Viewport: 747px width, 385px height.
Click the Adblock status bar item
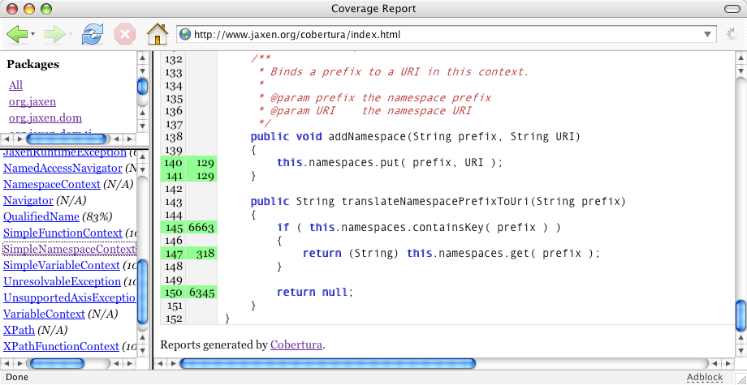(705, 378)
